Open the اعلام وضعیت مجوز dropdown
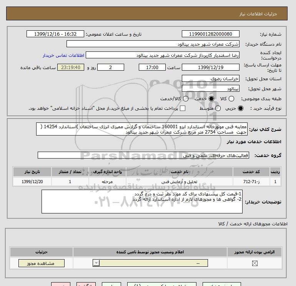 (150, 263)
